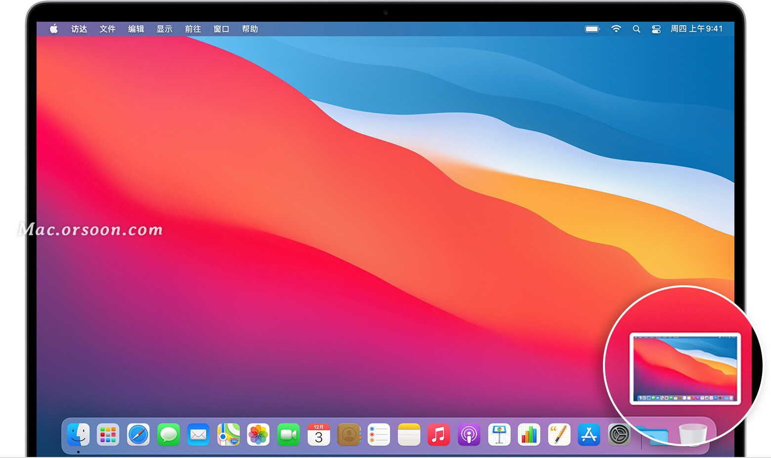Viewport: 771px width, 458px height.
Task: Open Numbers from the Dock
Action: [529, 435]
